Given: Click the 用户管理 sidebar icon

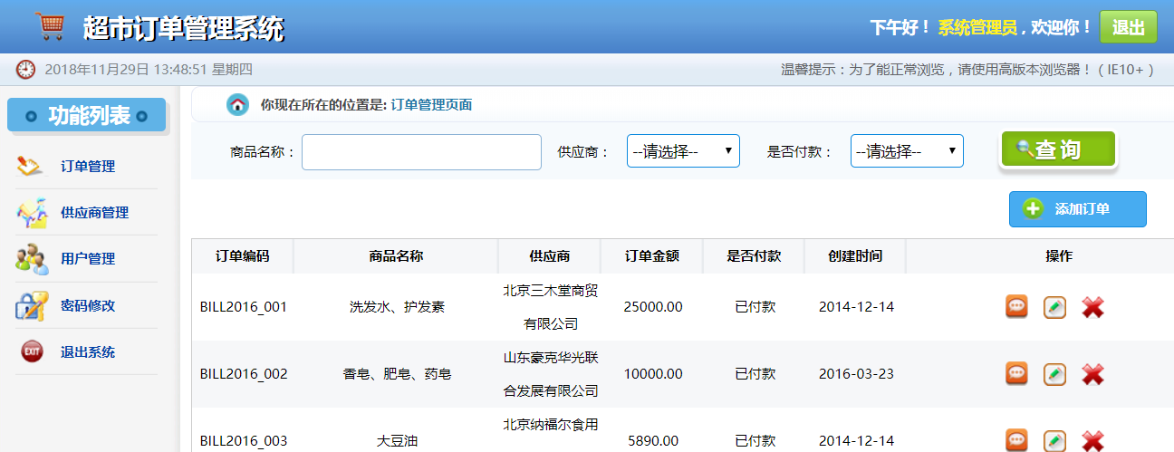Looking at the screenshot, I should [32, 258].
